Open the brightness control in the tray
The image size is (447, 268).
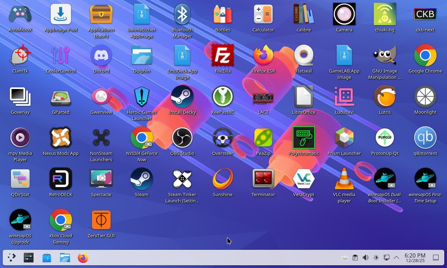point(376,258)
